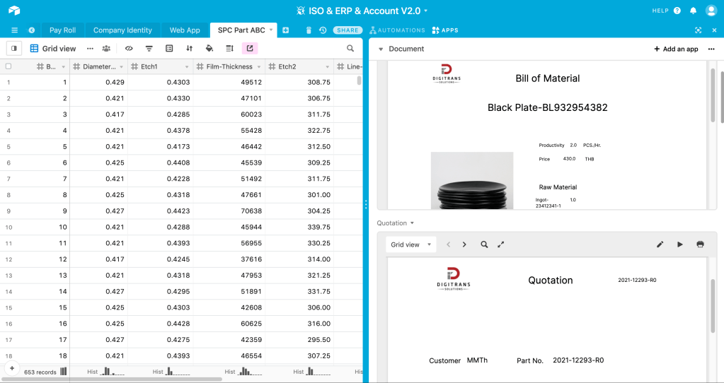Open the Company Identity tab
The image size is (724, 383).
122,30
